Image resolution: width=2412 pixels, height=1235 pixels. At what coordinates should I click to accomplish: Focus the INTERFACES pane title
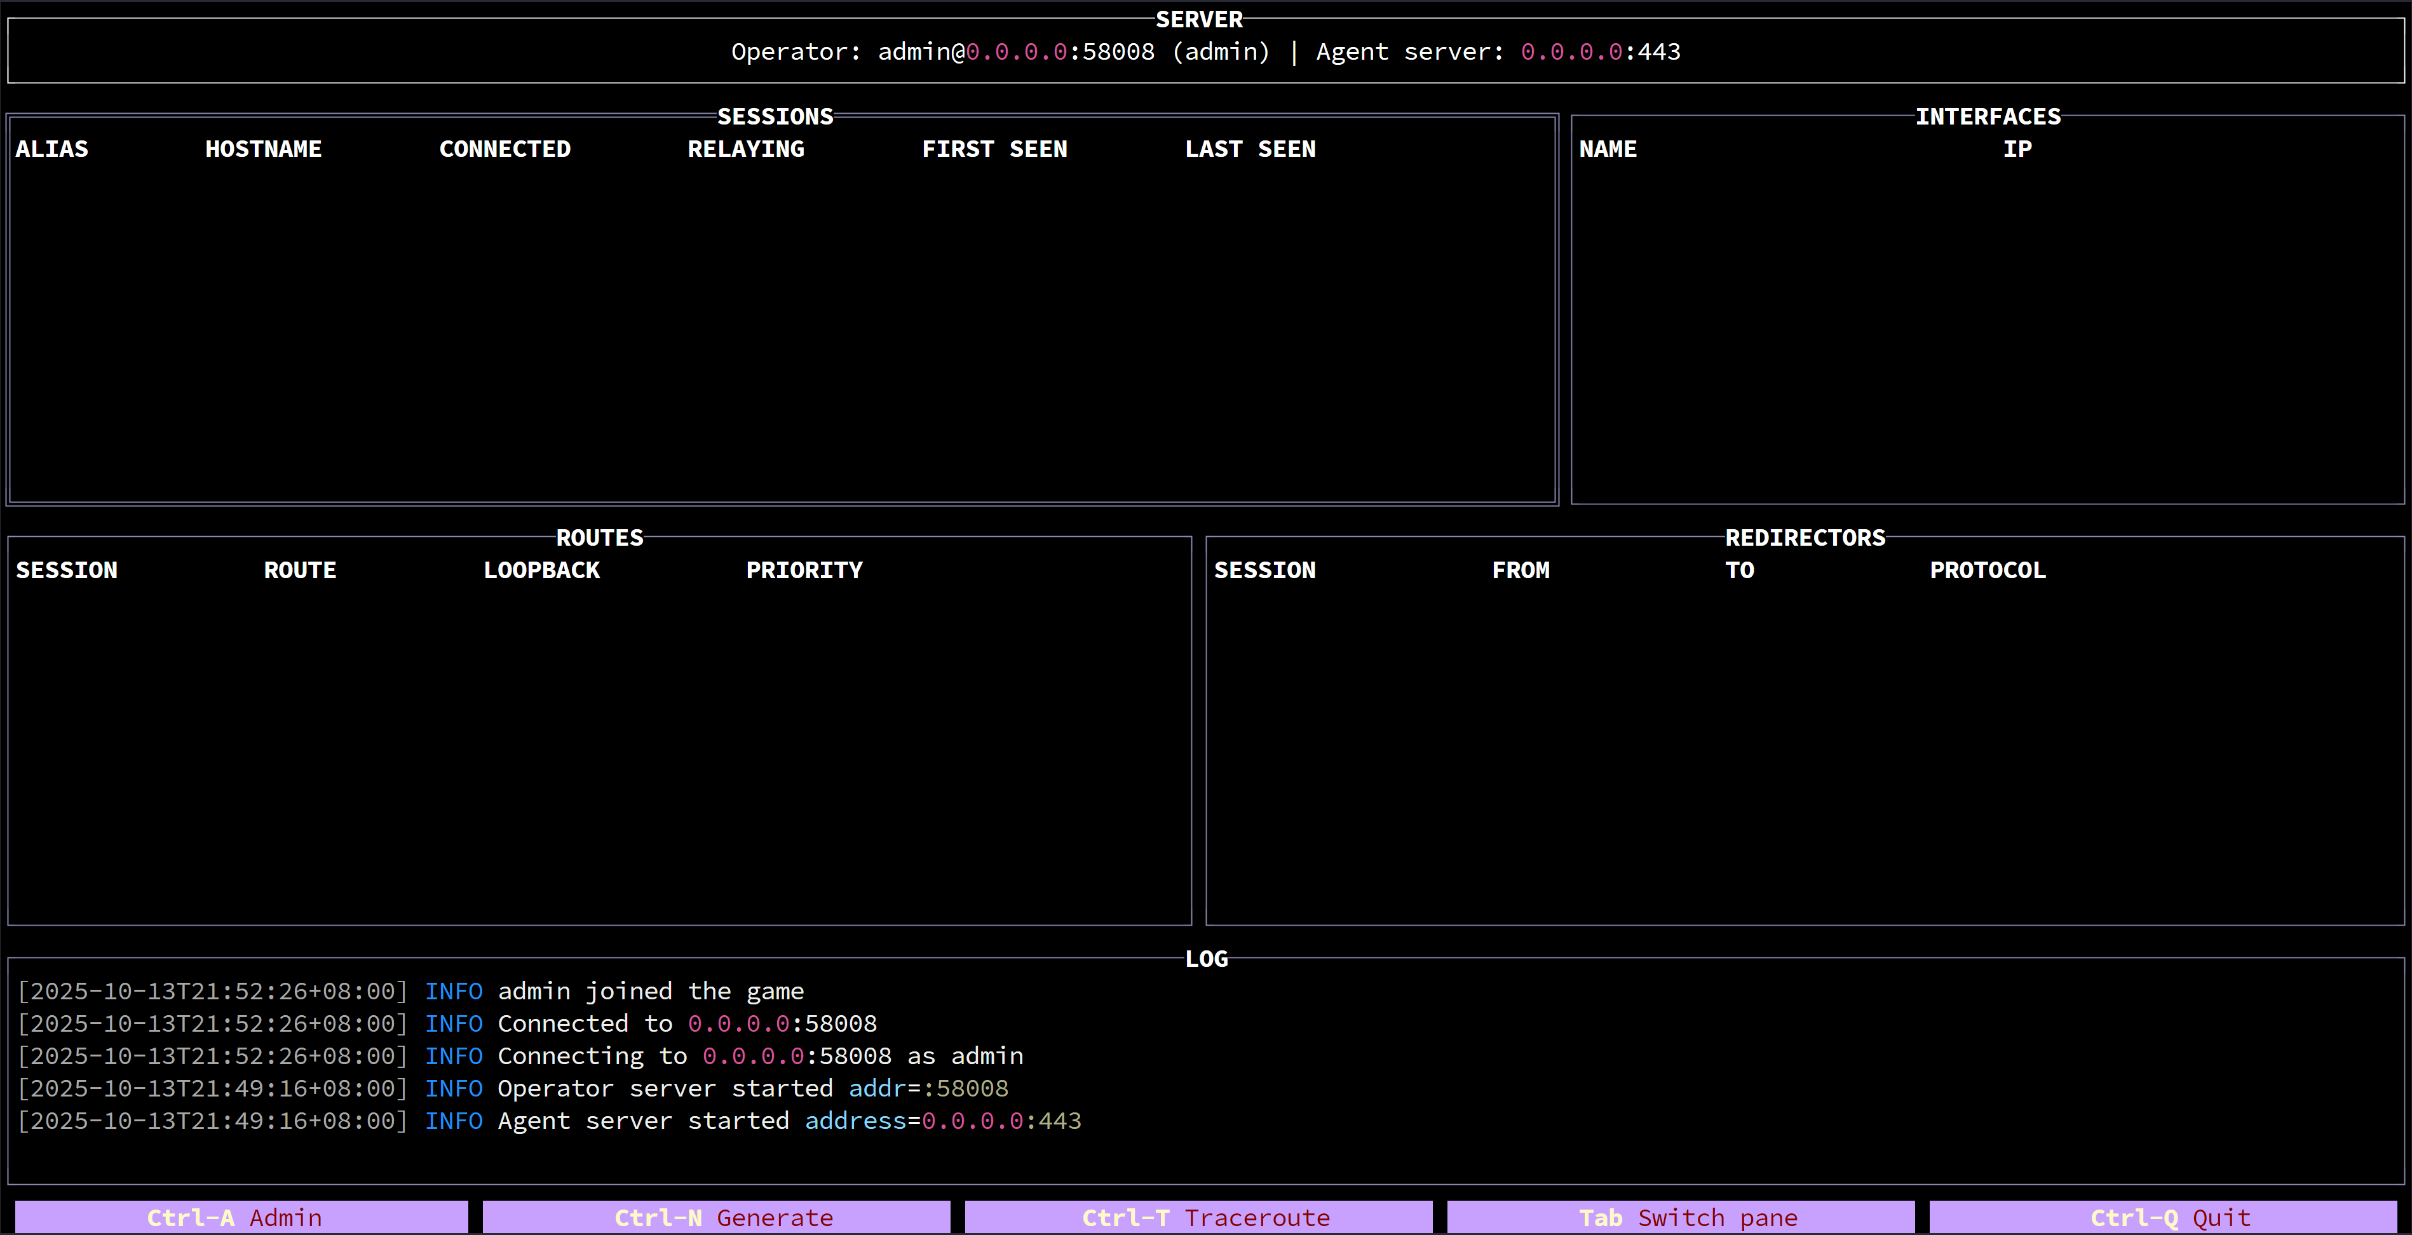click(1987, 117)
